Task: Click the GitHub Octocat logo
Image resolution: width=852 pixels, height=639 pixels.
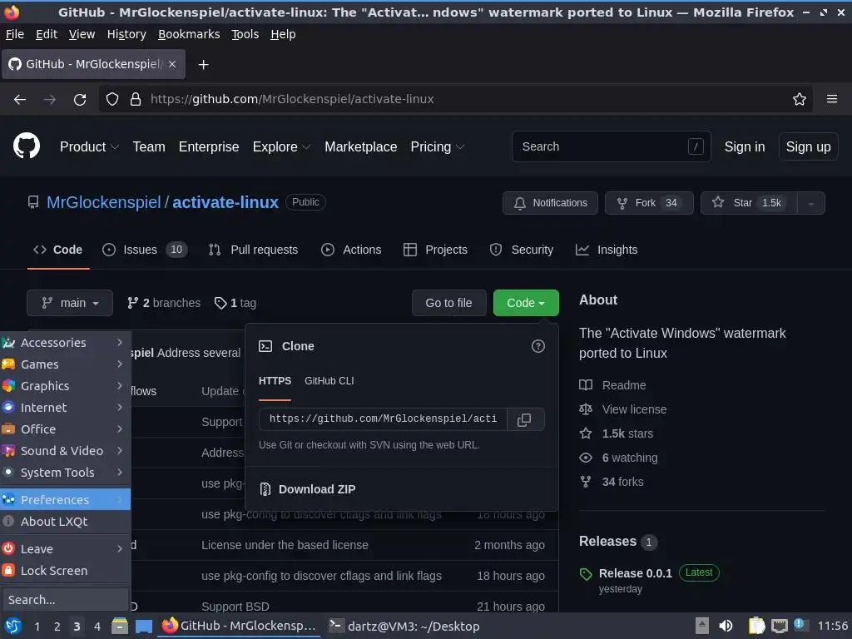Action: [27, 146]
